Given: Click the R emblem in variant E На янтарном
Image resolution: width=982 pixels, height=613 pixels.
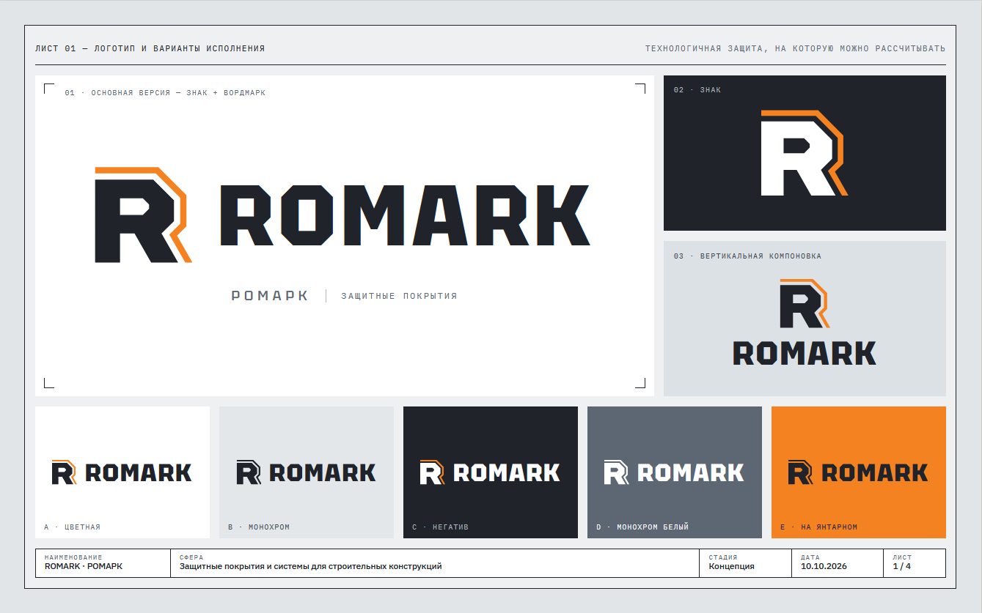Looking at the screenshot, I should point(800,472).
